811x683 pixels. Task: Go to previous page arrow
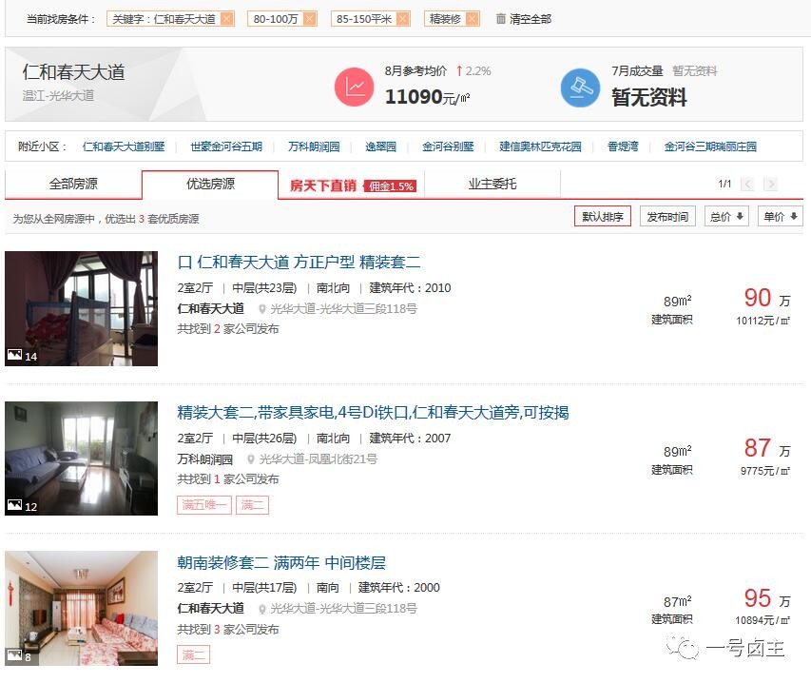(x=747, y=185)
